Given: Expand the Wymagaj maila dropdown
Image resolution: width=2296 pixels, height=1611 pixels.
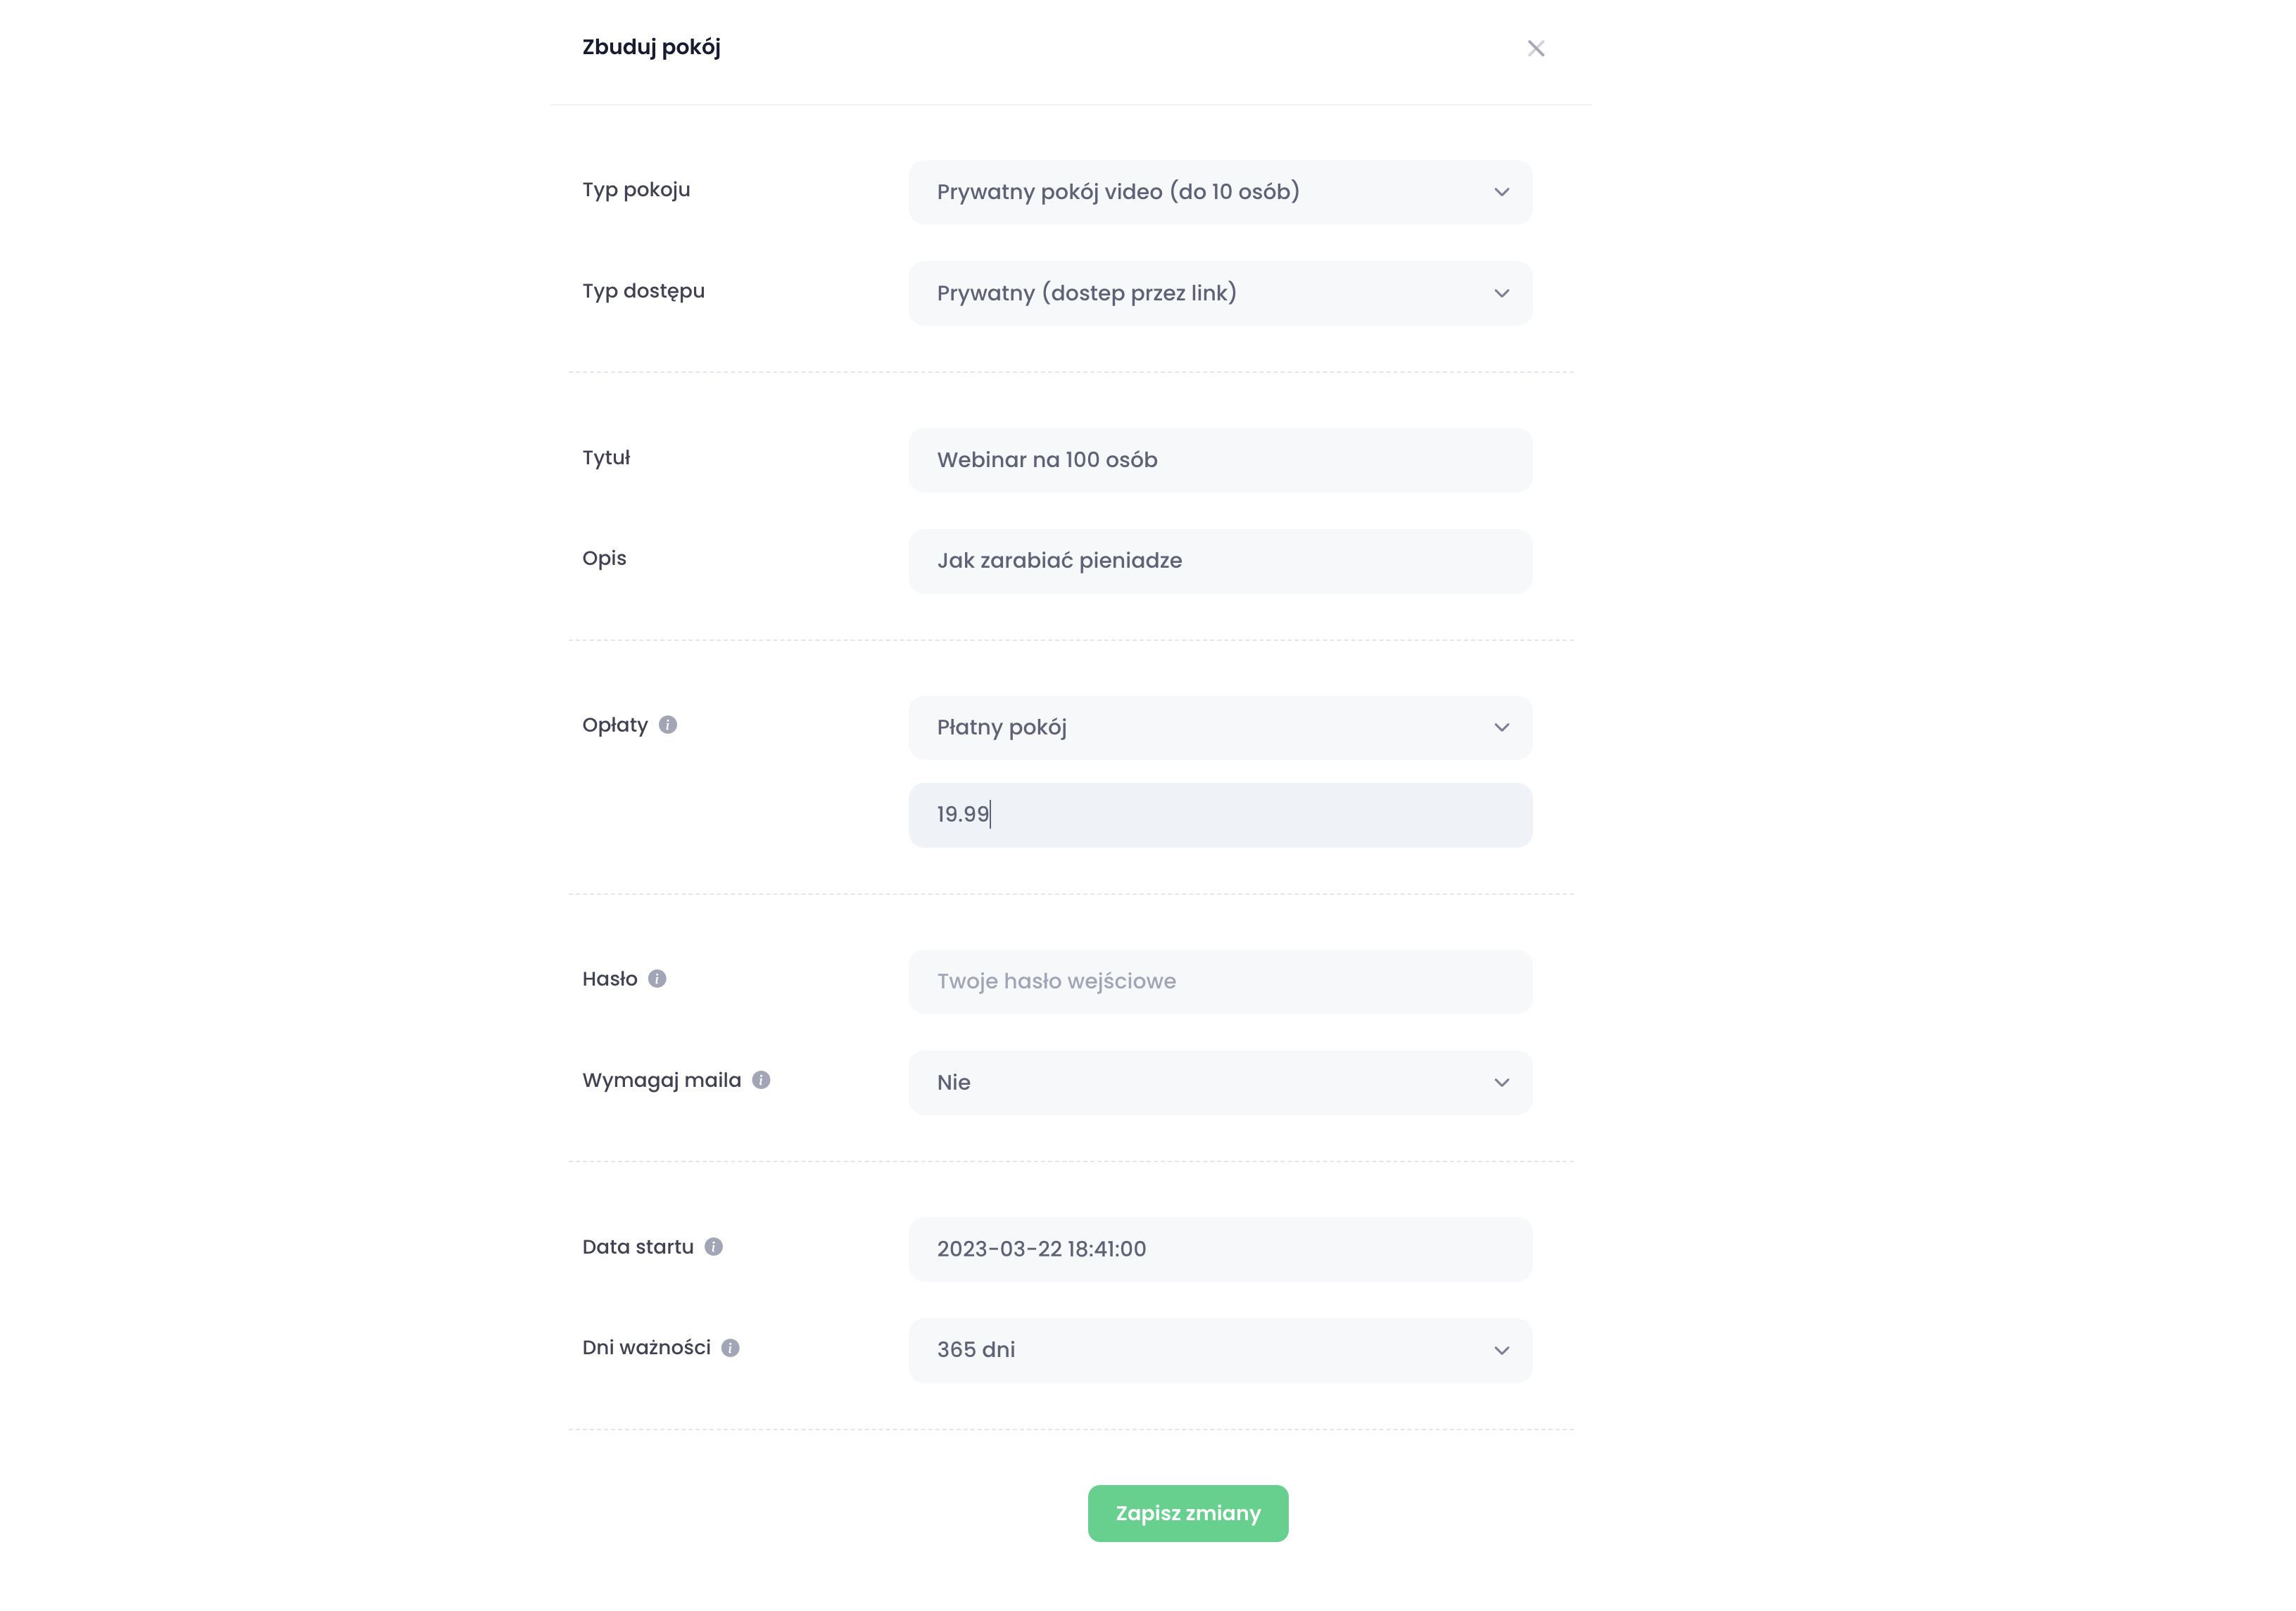Looking at the screenshot, I should (x=1219, y=1083).
